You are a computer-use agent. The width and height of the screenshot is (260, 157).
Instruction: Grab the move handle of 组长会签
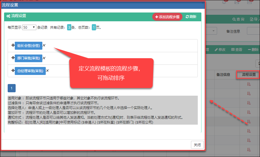[x=13, y=45]
